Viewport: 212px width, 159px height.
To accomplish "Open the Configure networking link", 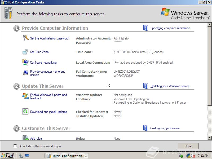I will point(43,63).
